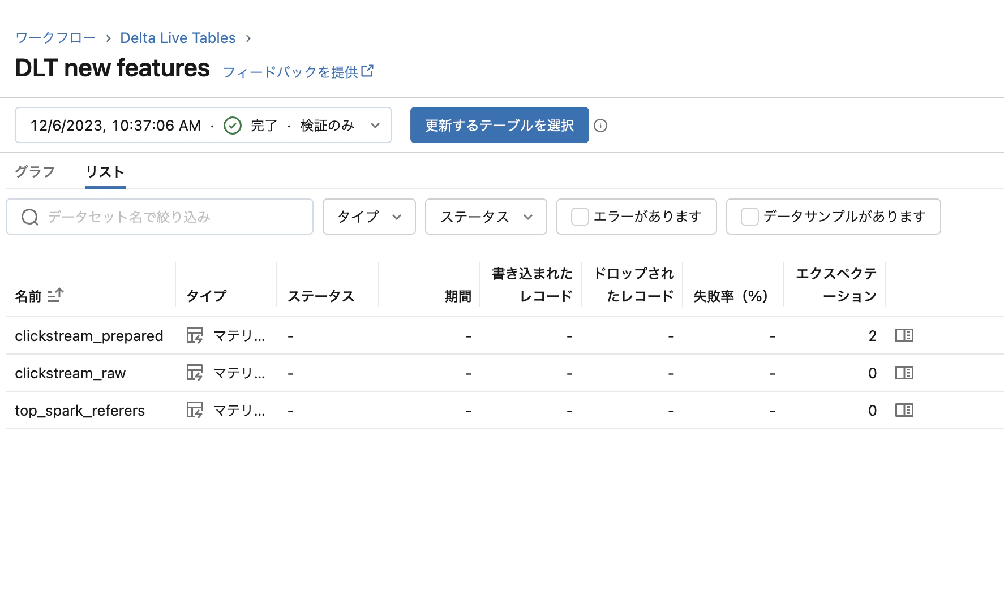
Task: Open data sample icon on top_spark_referers row
Action: pos(904,411)
